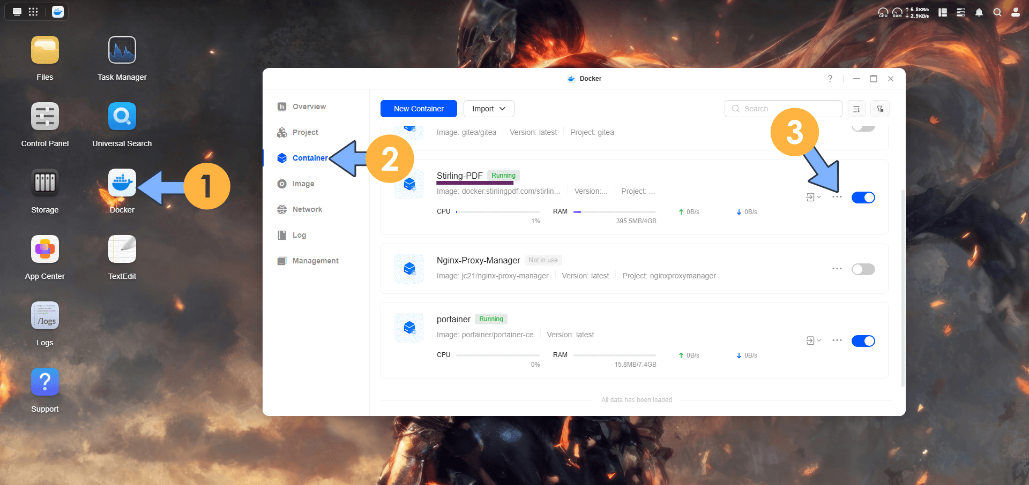Click the portainer RAM usage bar
This screenshot has width=1029, height=485.
click(x=615, y=355)
